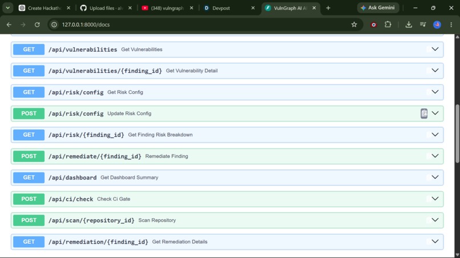Click the /api/ci/check path
Image resolution: width=460 pixels, height=258 pixels.
pos(71,199)
